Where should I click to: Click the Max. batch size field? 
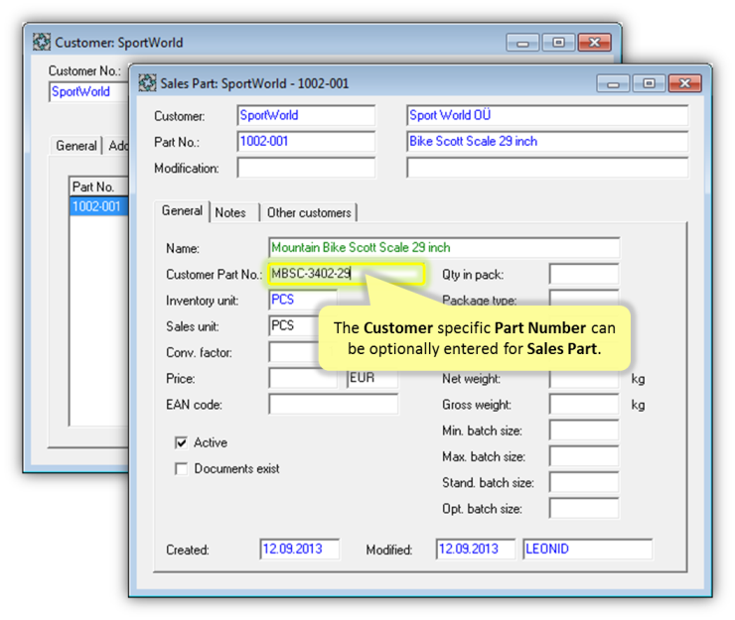584,456
